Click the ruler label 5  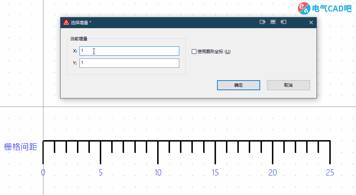(x=100, y=173)
